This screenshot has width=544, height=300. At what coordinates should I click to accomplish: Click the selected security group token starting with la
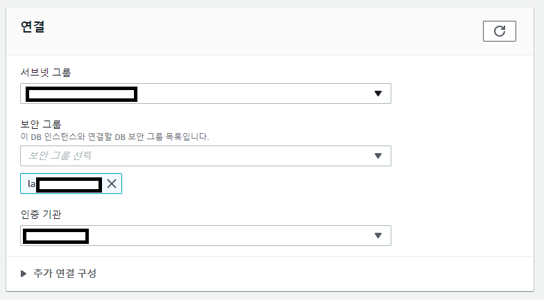(x=71, y=184)
